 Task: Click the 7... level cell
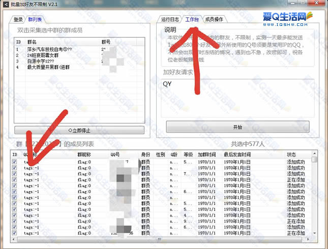[188, 174]
